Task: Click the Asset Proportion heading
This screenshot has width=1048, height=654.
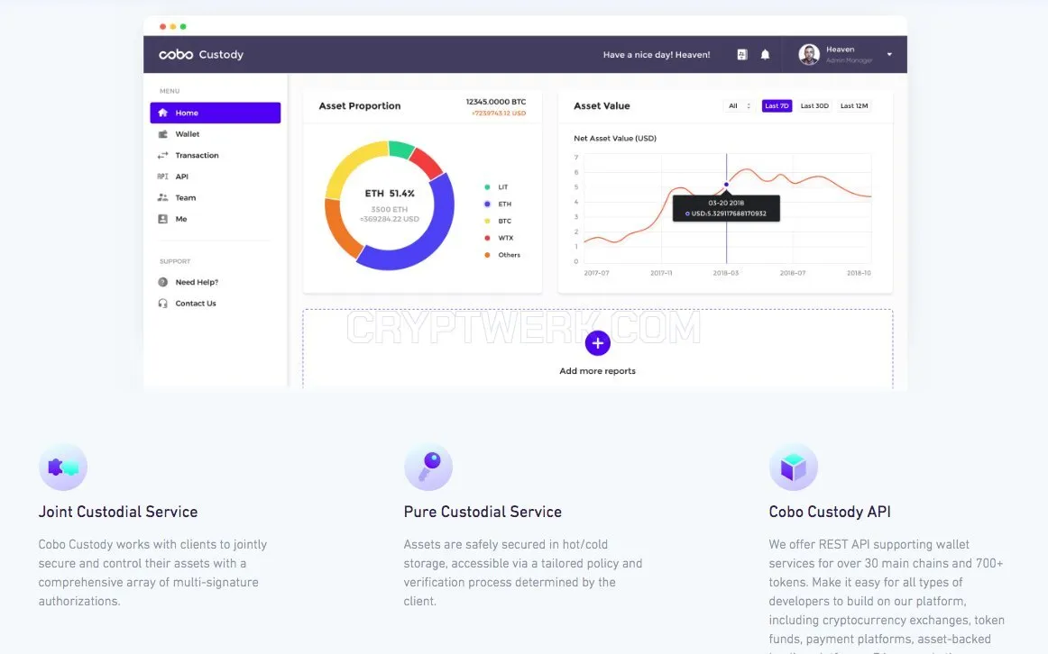Action: [360, 106]
